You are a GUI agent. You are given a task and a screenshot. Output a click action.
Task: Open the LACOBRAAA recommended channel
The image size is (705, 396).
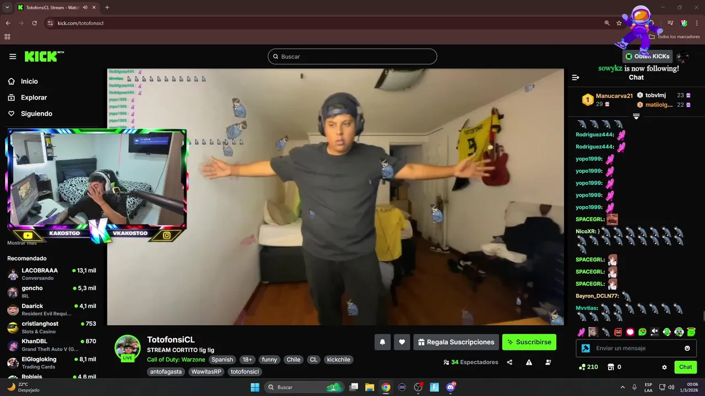pos(52,274)
